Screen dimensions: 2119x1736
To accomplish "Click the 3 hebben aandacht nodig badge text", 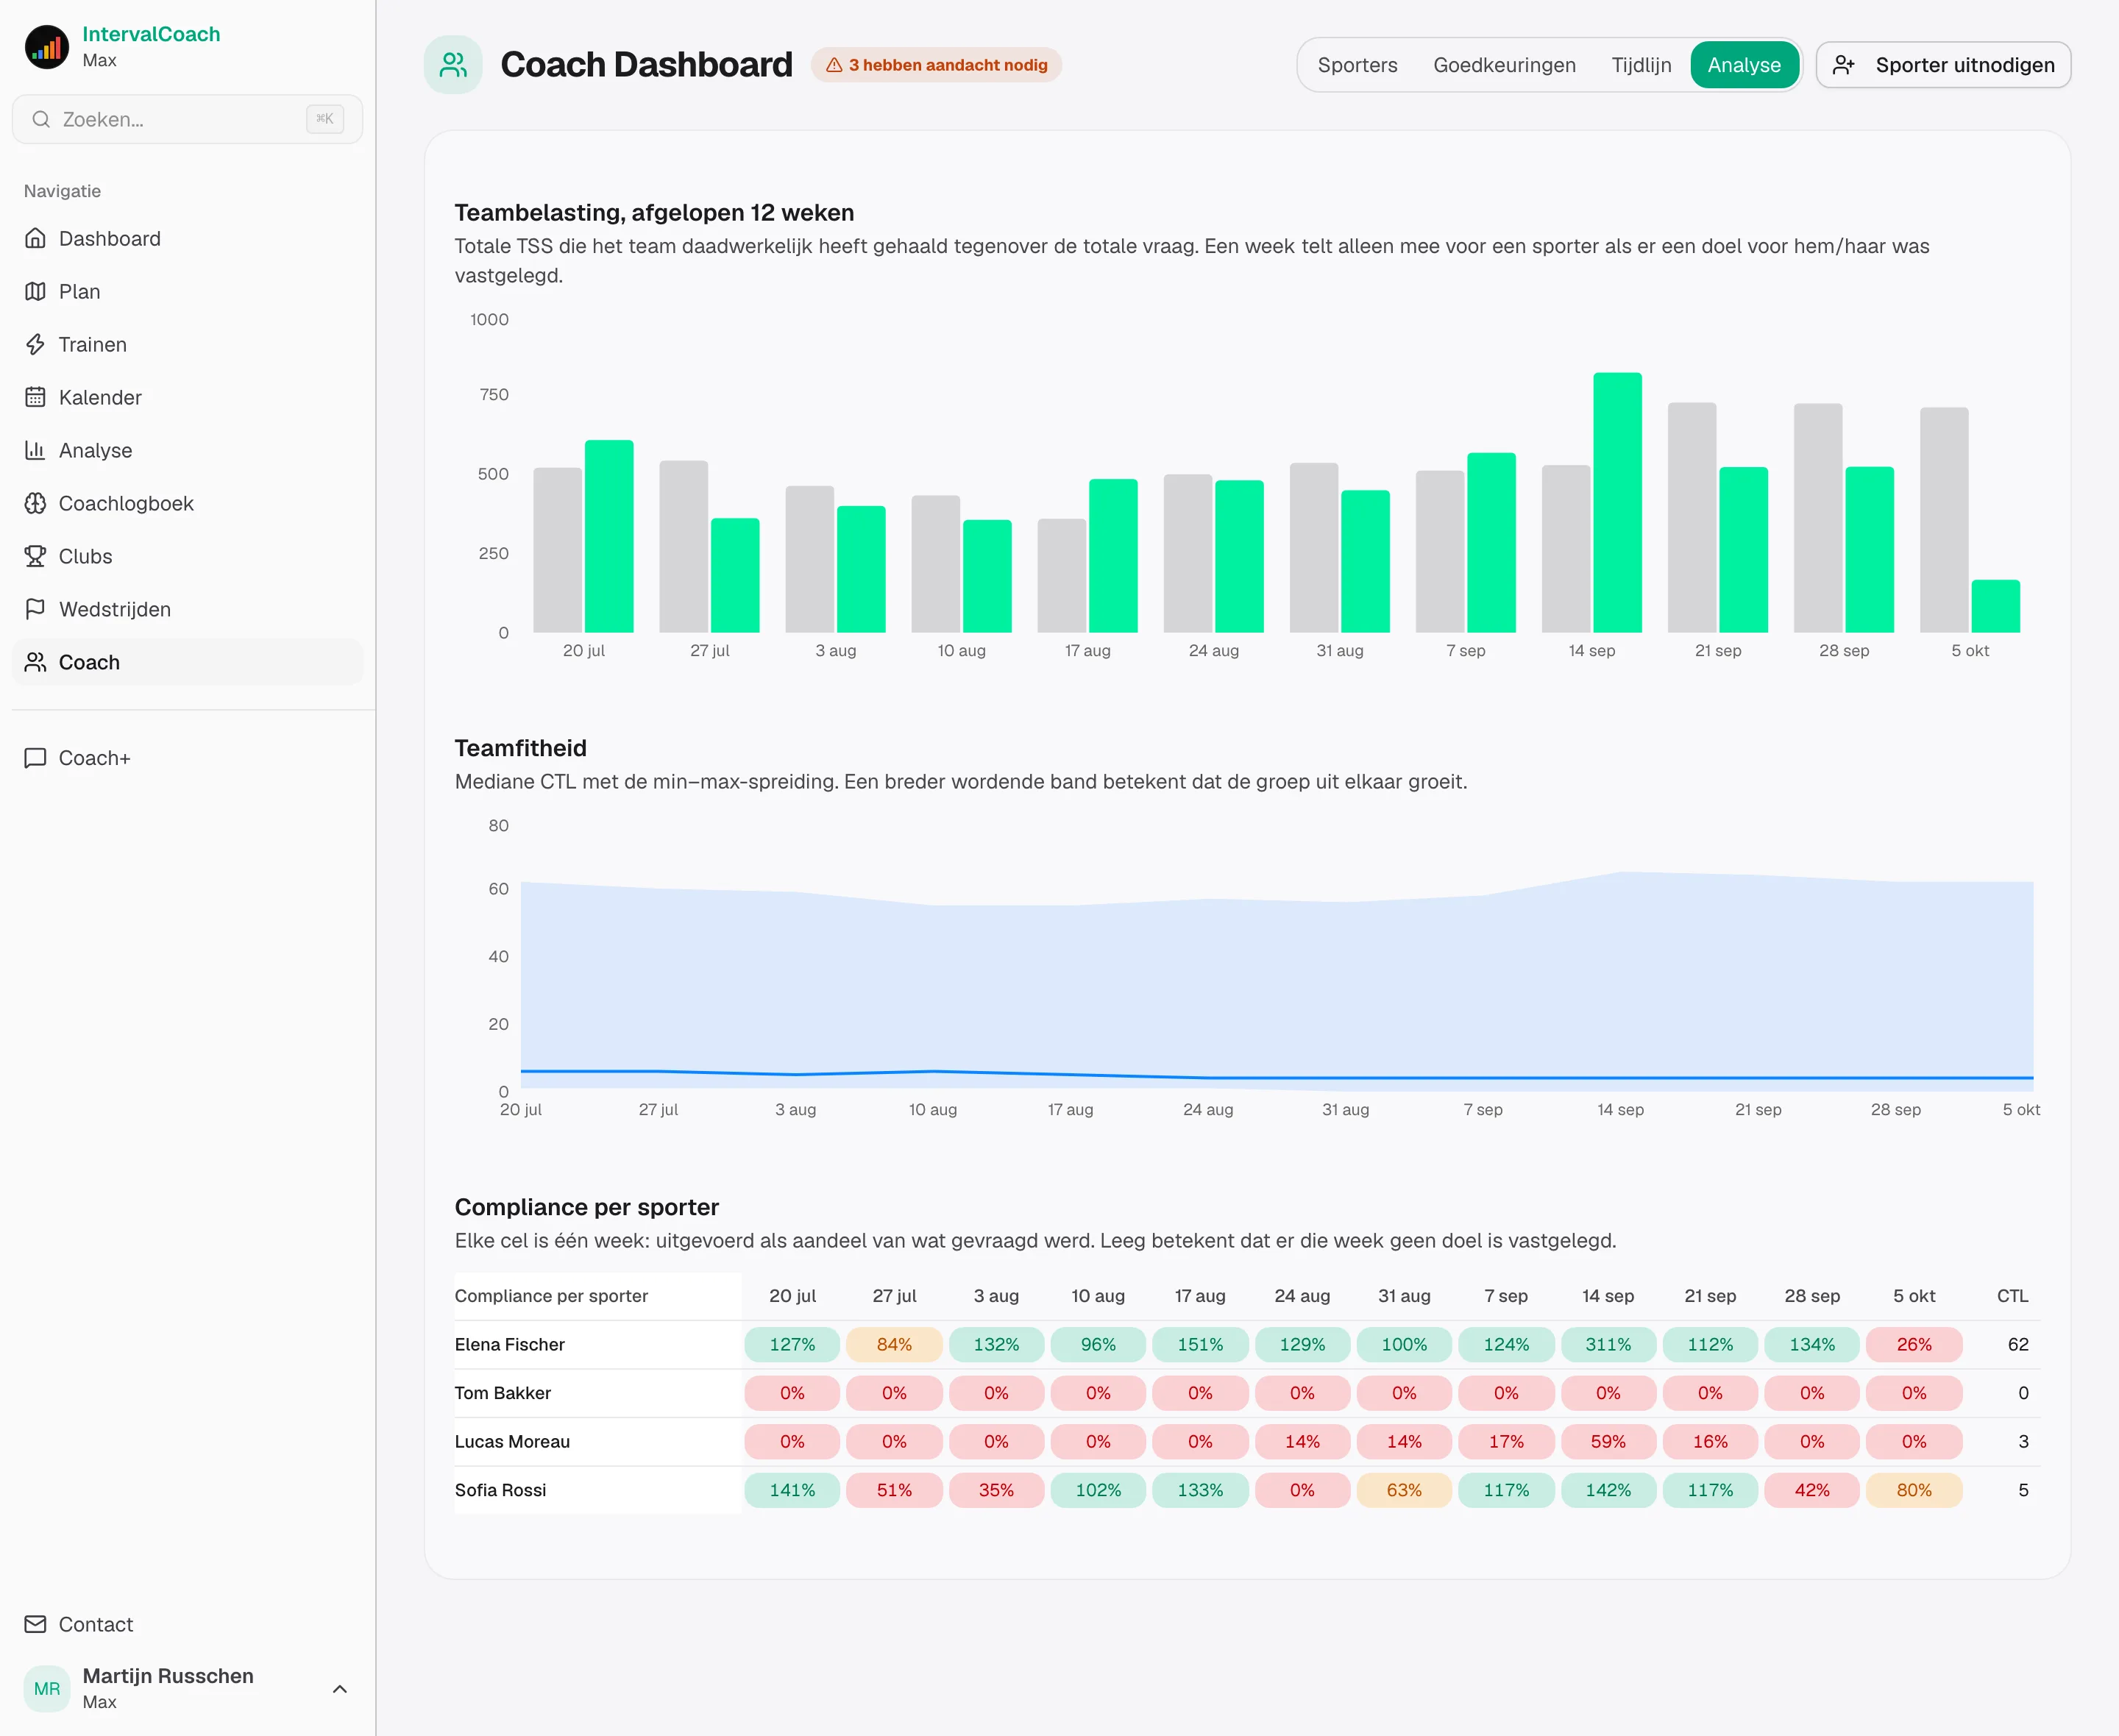I will pos(948,65).
